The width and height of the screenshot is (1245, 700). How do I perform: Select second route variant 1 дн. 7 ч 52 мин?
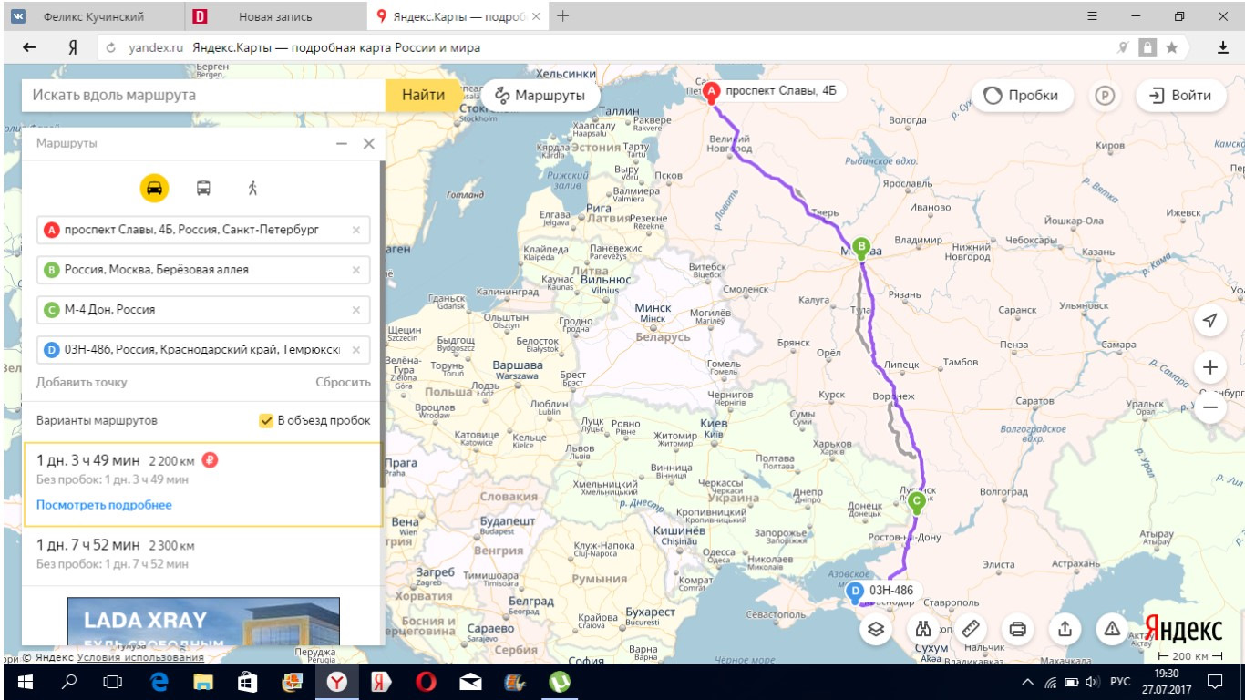[x=202, y=554]
